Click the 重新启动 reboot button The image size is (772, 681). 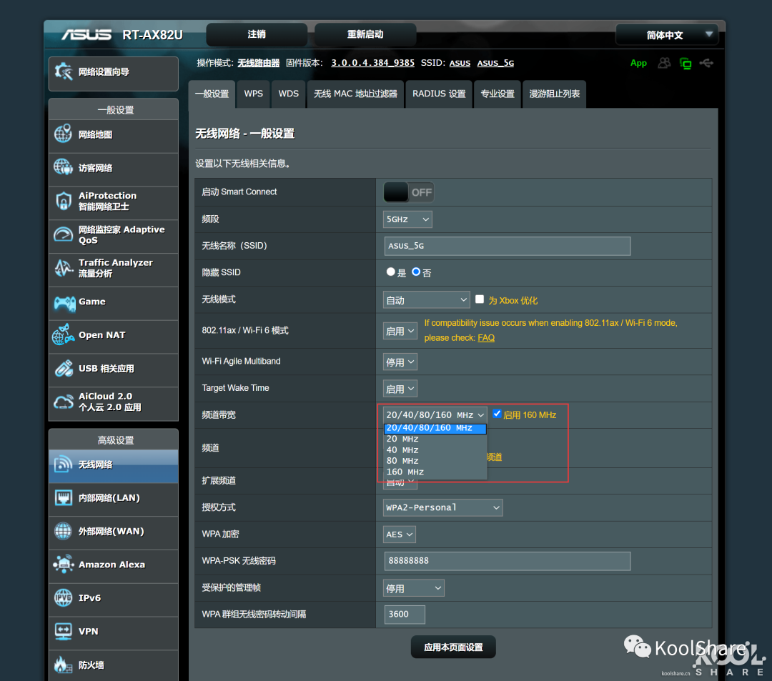[x=365, y=34]
